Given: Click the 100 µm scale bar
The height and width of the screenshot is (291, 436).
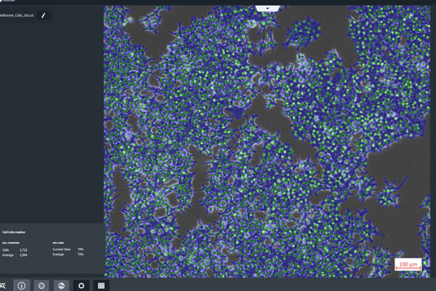Looking at the screenshot, I should (x=408, y=265).
